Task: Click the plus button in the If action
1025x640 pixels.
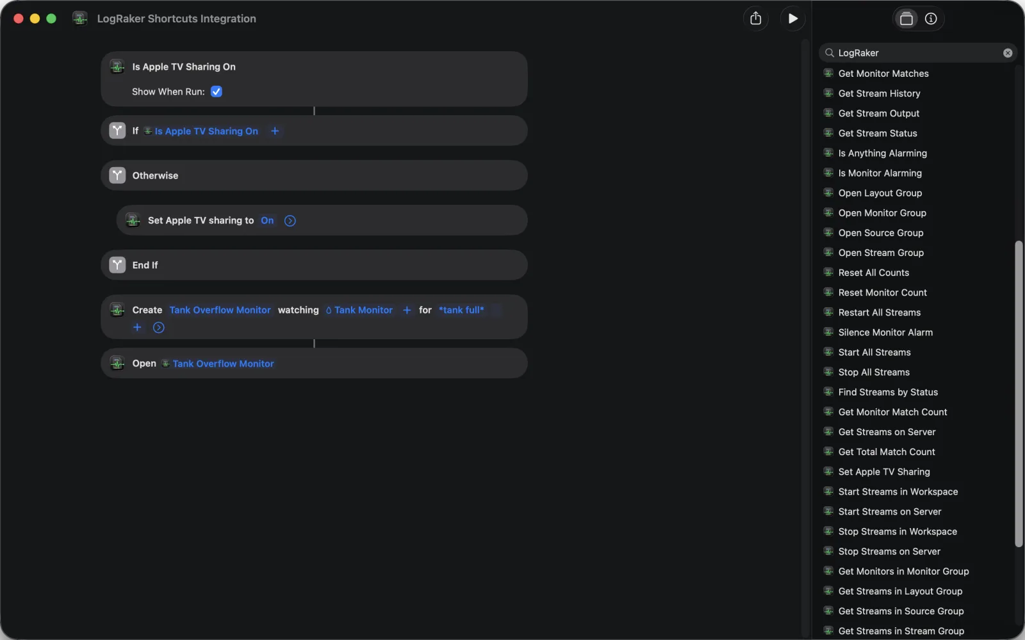Action: 275,131
